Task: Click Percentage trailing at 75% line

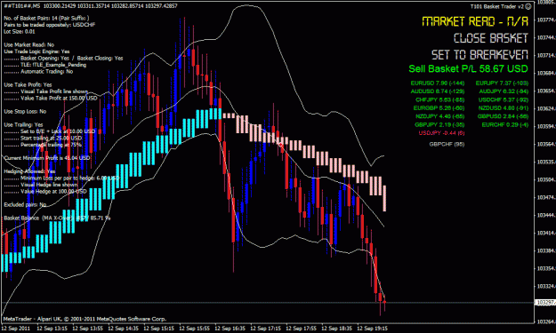Action: pos(43,145)
